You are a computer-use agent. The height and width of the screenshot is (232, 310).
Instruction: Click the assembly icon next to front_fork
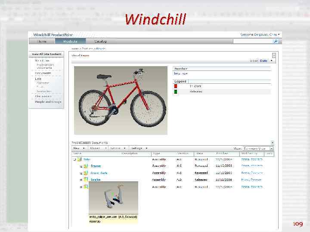click(86, 173)
